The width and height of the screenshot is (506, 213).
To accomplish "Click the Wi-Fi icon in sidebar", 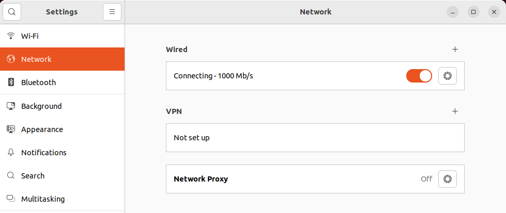I will click(10, 36).
